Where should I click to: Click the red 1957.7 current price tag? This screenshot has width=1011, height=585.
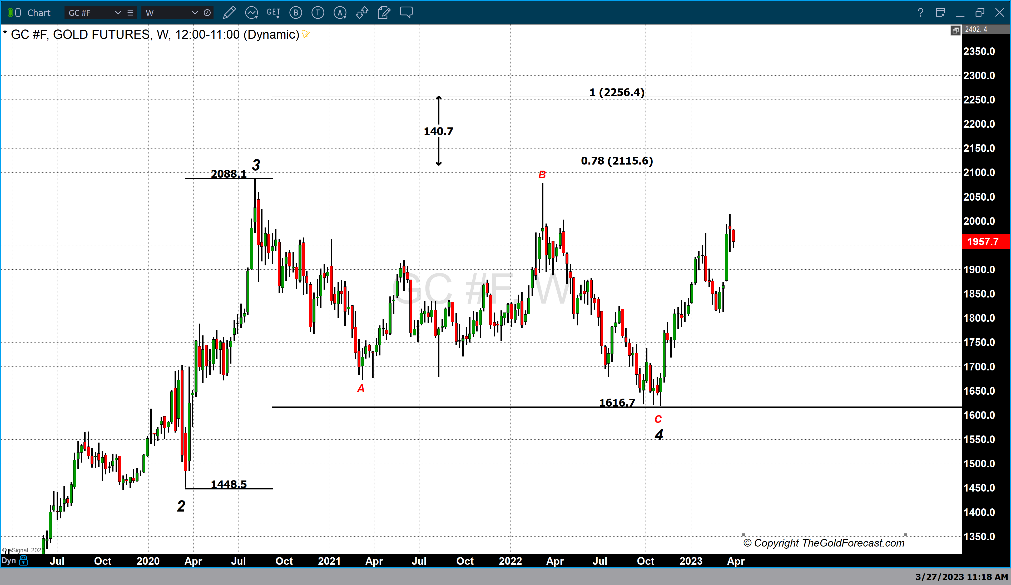[986, 241]
